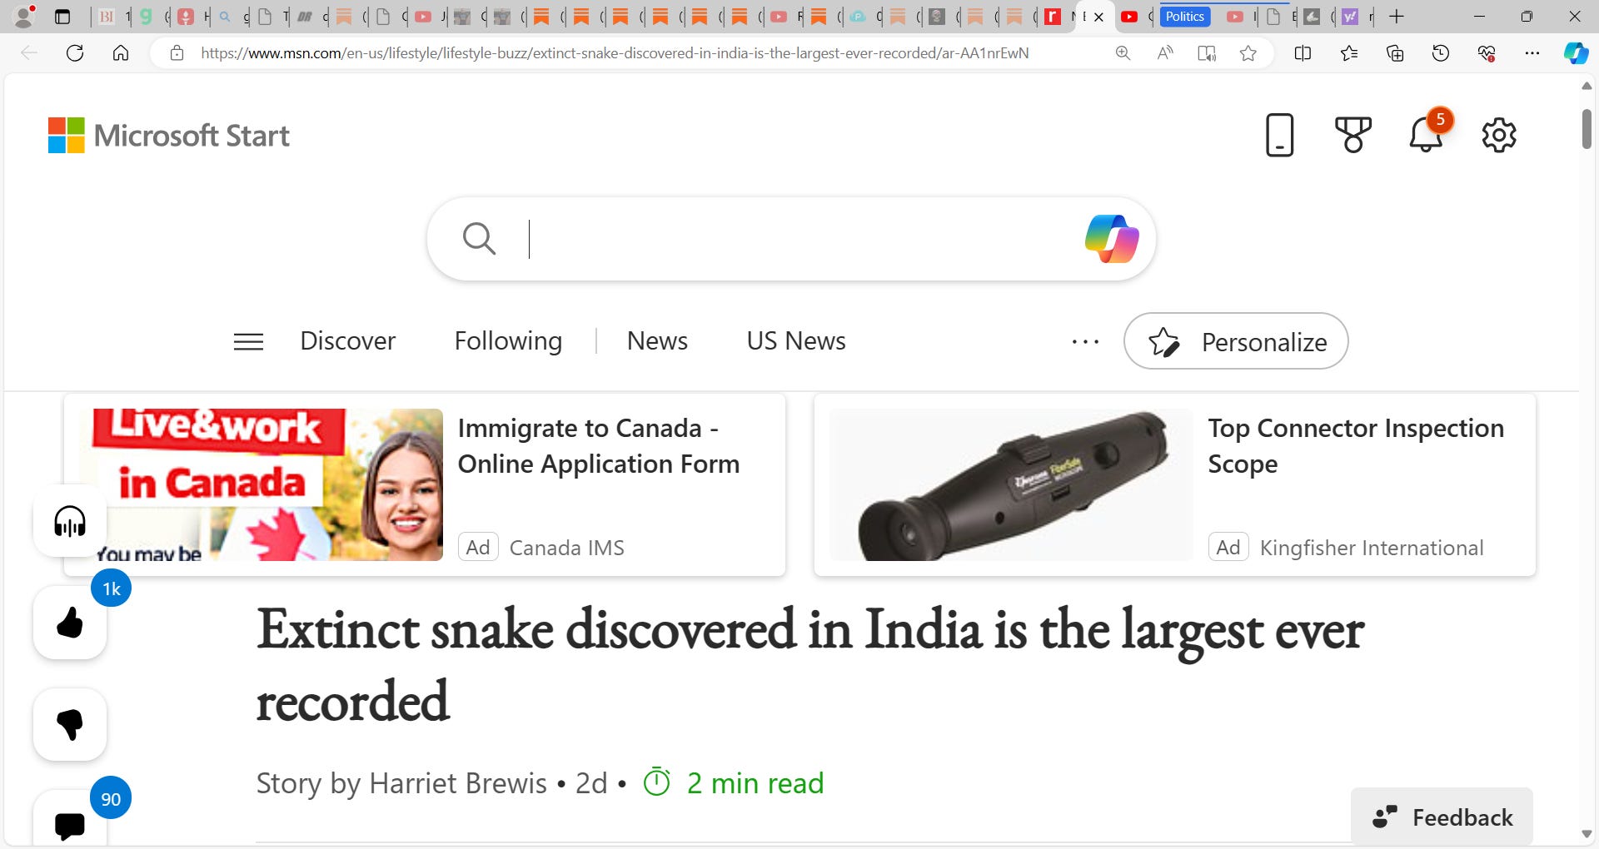Click the Canada IMS advertiser label

click(566, 548)
